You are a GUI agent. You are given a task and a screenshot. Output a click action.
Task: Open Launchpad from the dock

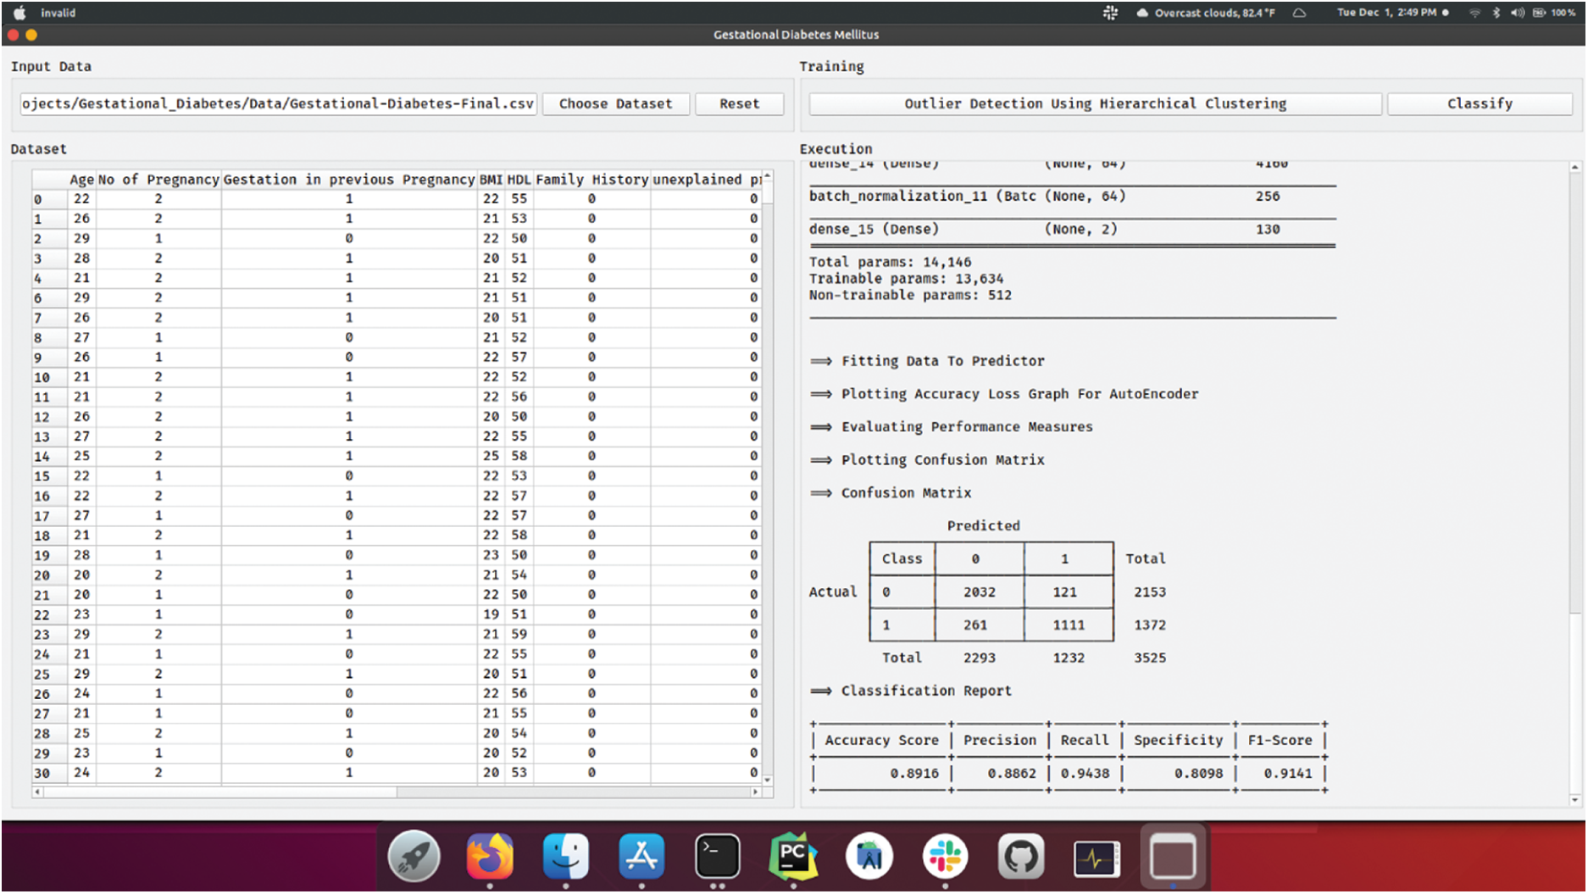(414, 857)
